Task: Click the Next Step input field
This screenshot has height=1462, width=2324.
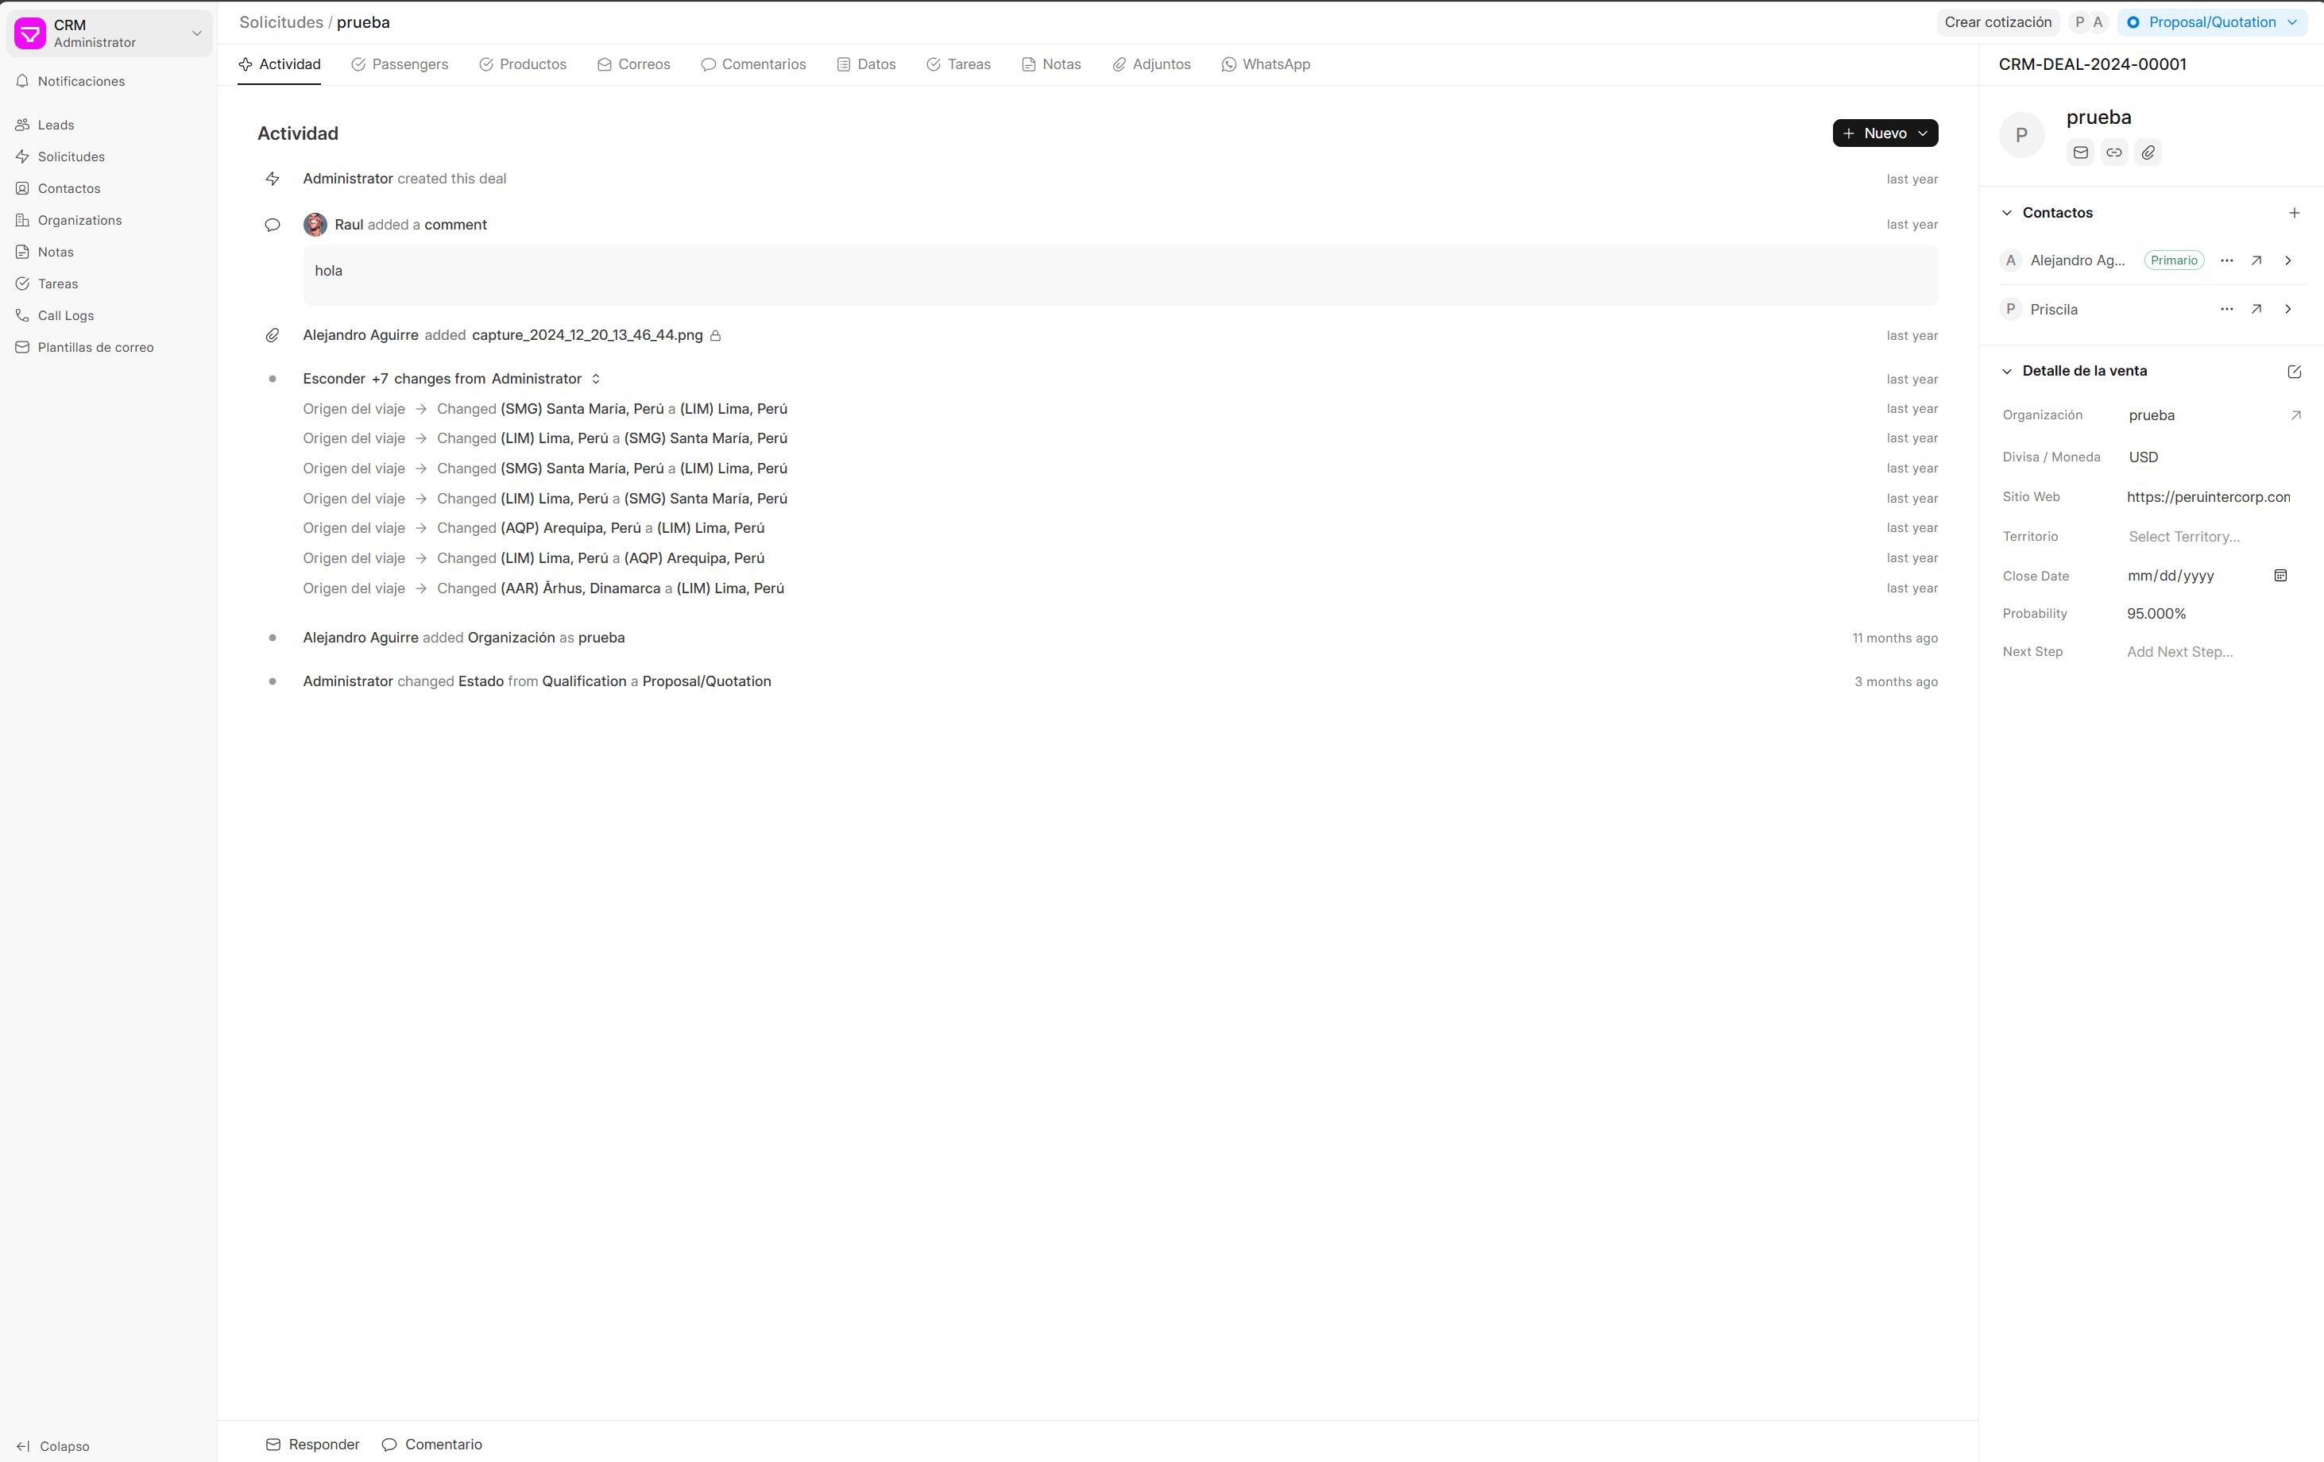Action: [2179, 651]
